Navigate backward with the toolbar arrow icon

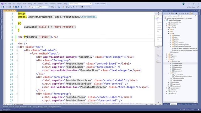pyautogui.click(x=3, y=7)
